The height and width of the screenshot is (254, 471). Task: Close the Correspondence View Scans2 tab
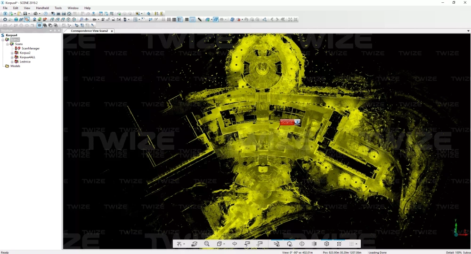pyautogui.click(x=112, y=31)
